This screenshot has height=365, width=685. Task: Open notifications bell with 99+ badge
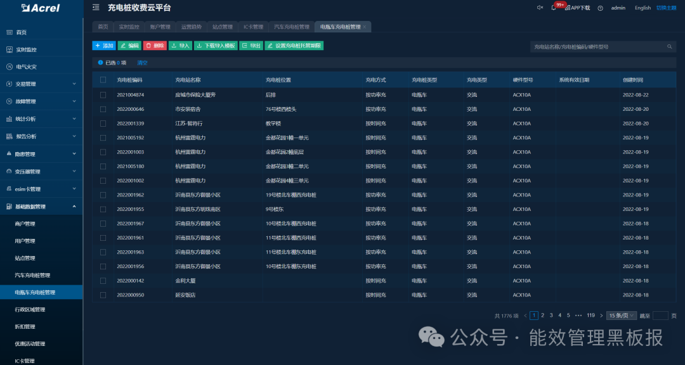(x=554, y=8)
